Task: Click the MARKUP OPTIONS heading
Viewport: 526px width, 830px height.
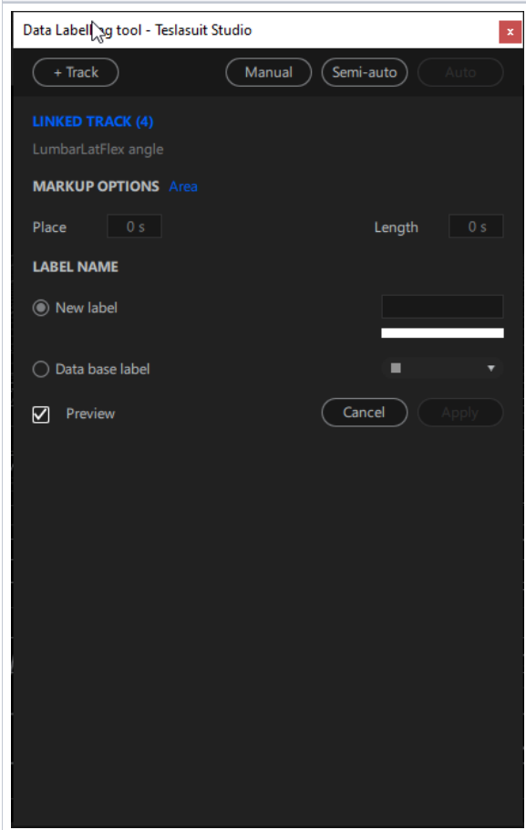Action: tap(96, 186)
